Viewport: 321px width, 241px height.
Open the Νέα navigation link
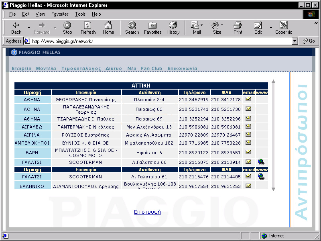132,68
